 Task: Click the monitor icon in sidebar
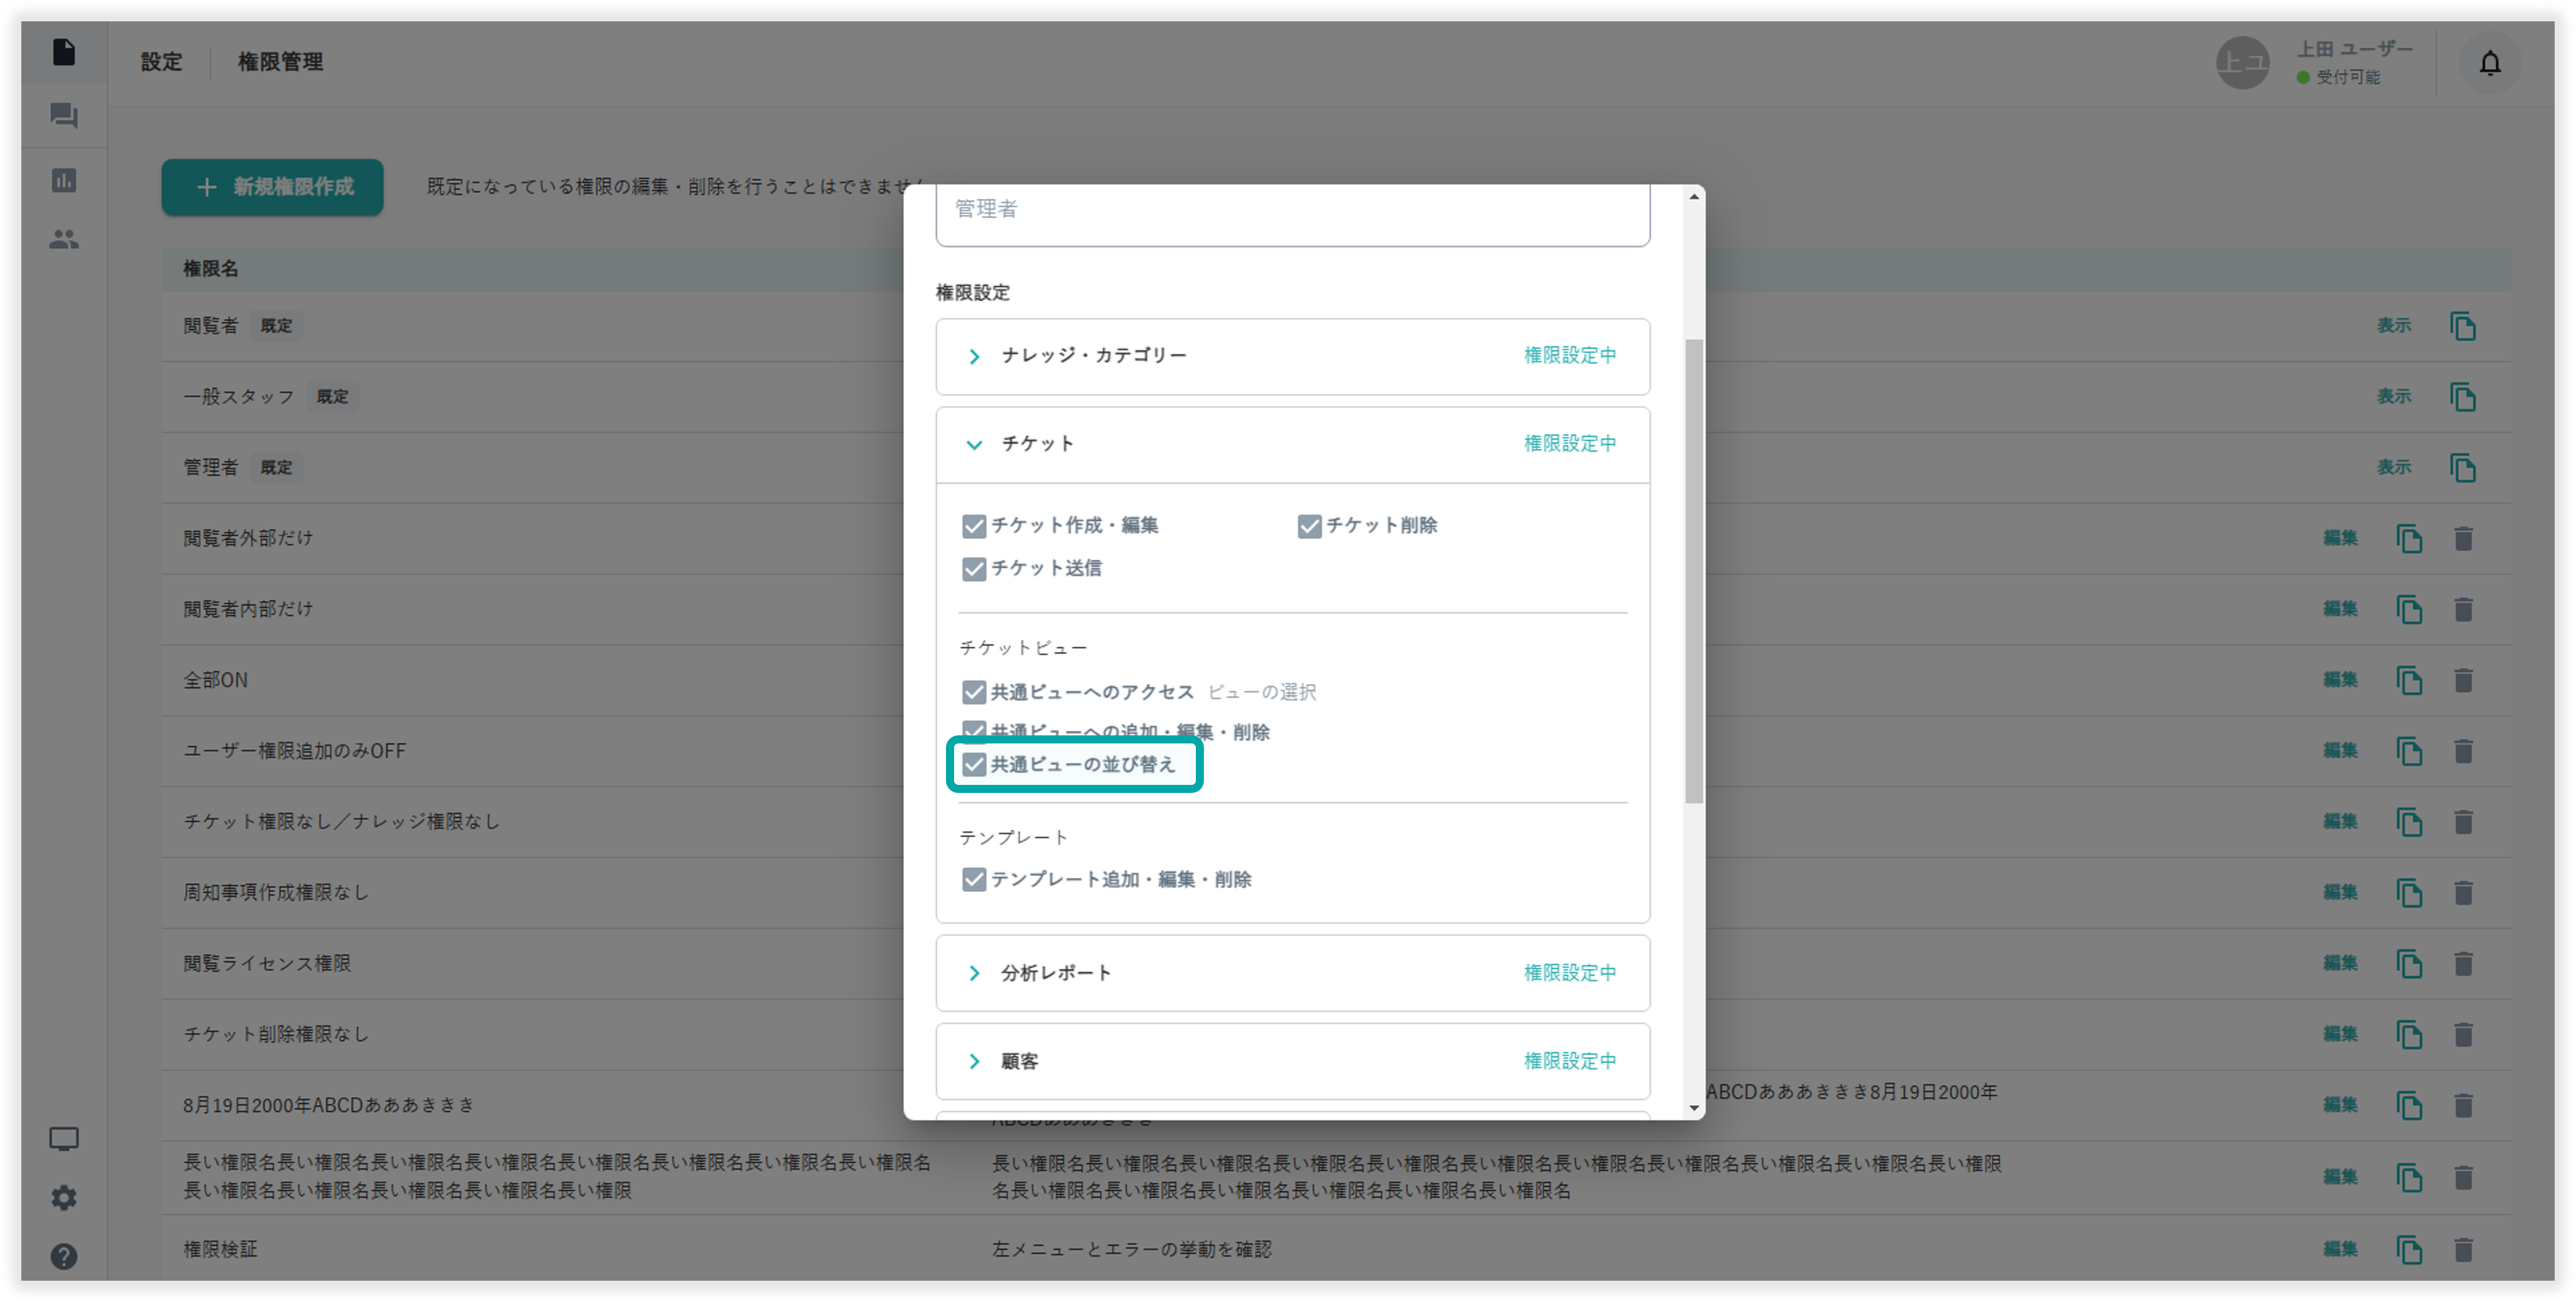coord(64,1138)
